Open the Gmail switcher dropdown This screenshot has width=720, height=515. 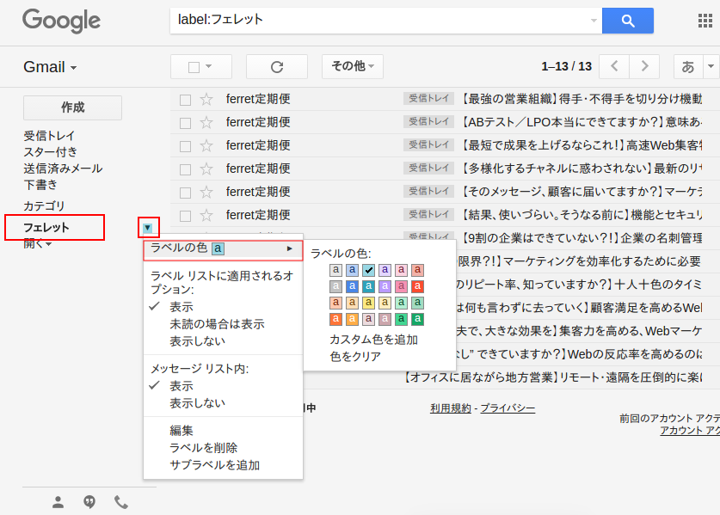50,67
